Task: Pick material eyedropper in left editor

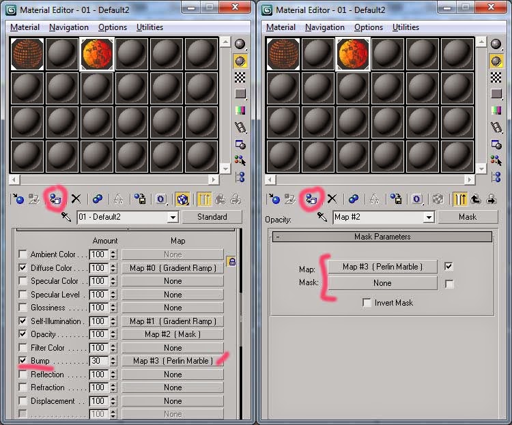Action: pyautogui.click(x=66, y=217)
